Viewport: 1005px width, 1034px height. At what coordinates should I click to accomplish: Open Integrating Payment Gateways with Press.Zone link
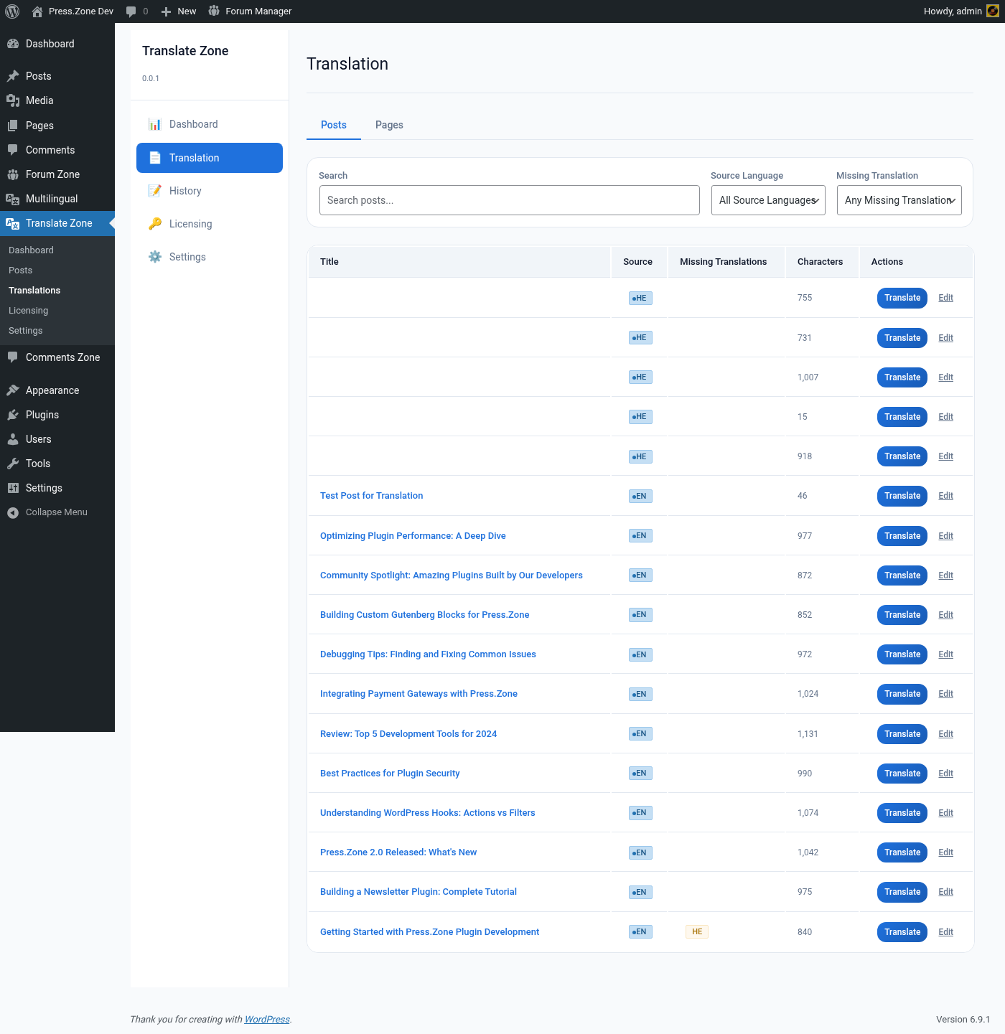pyautogui.click(x=419, y=694)
